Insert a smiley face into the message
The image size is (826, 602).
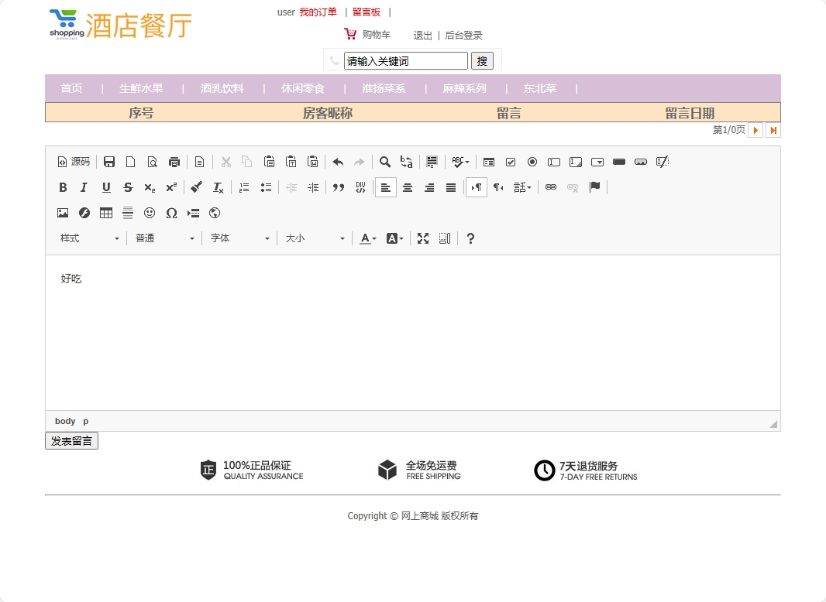click(149, 213)
